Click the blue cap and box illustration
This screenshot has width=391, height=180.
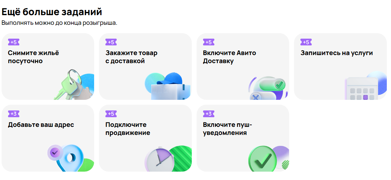168,86
